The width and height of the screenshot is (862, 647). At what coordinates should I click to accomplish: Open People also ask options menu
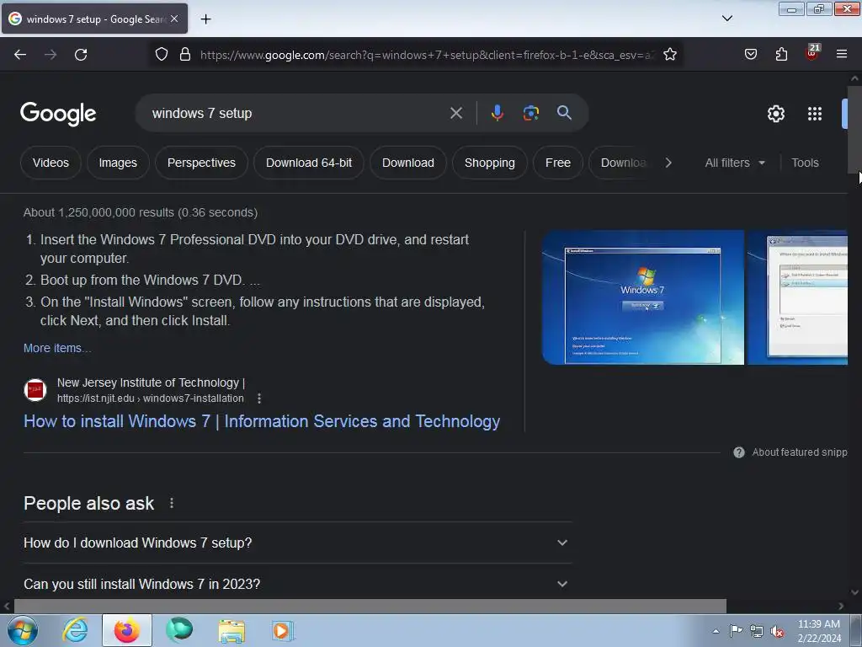pyautogui.click(x=172, y=504)
